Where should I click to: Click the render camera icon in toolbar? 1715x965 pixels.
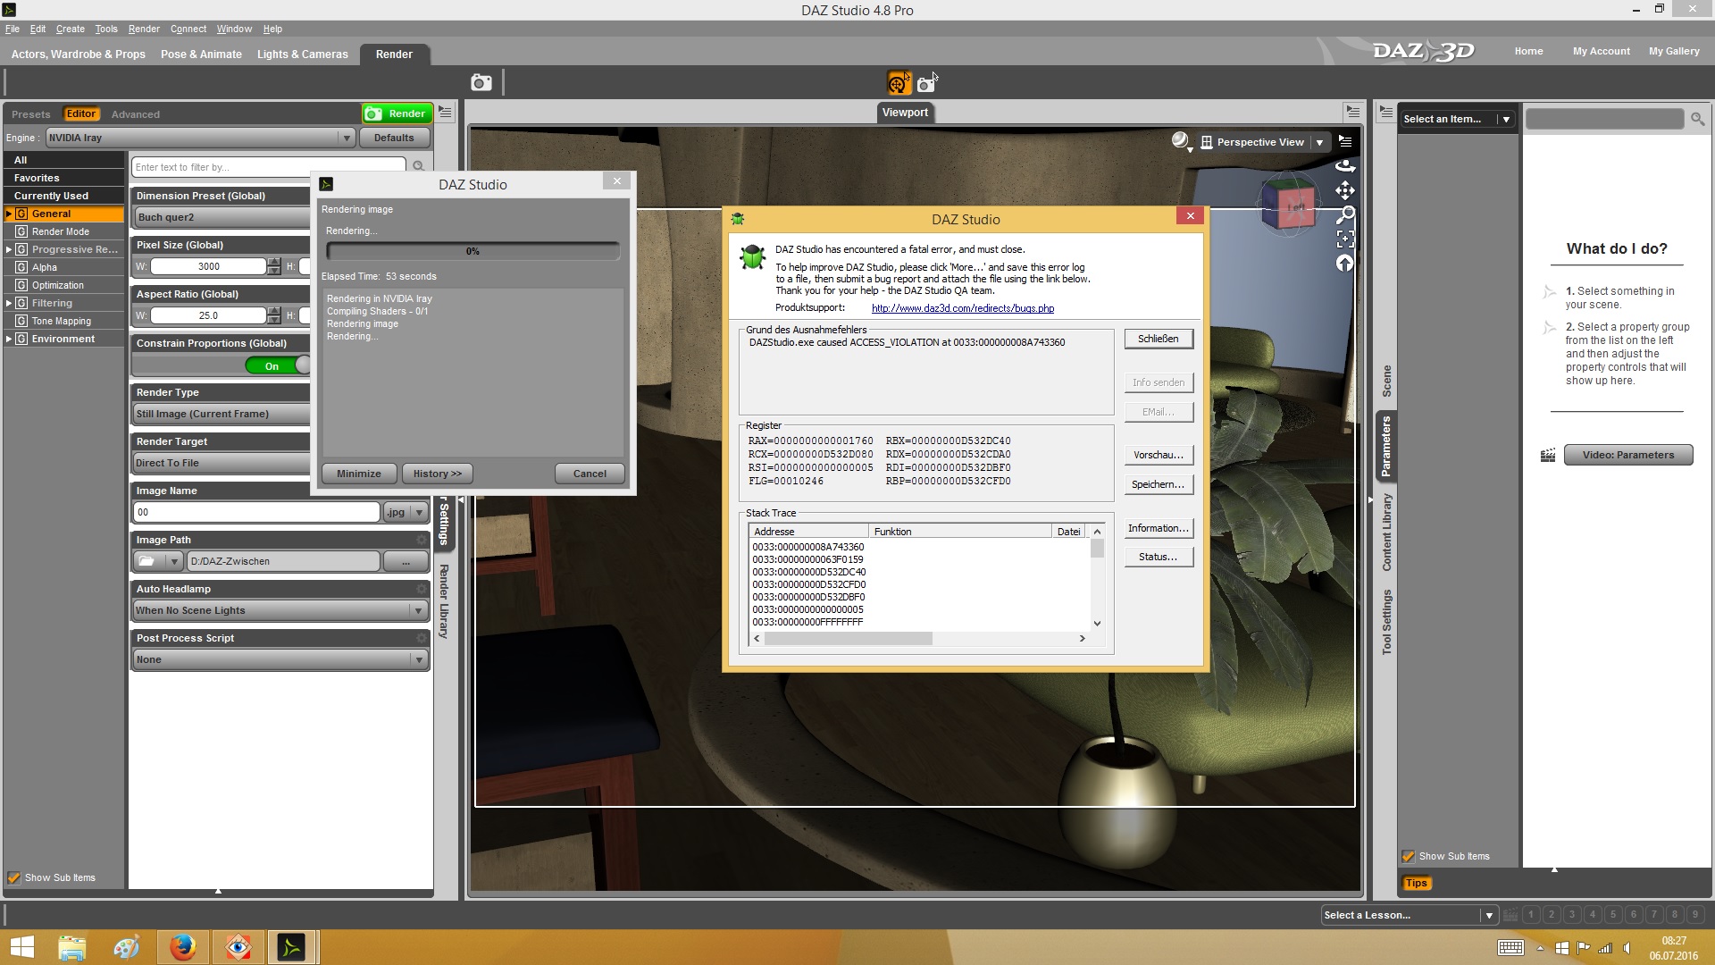[481, 83]
